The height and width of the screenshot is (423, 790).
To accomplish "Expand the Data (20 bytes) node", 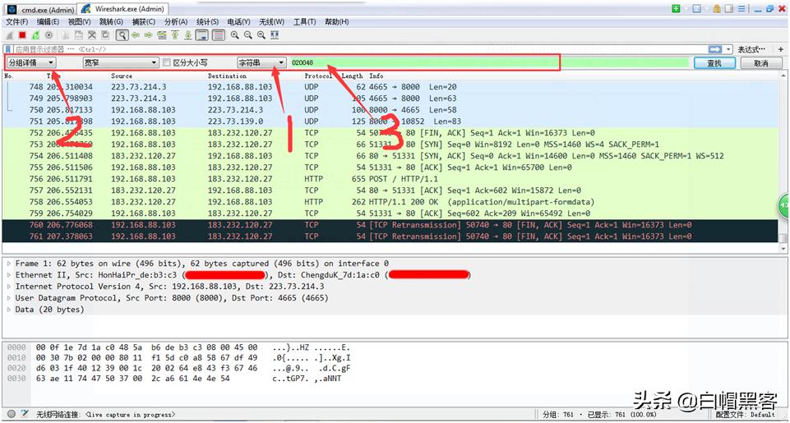I will pyautogui.click(x=8, y=310).
